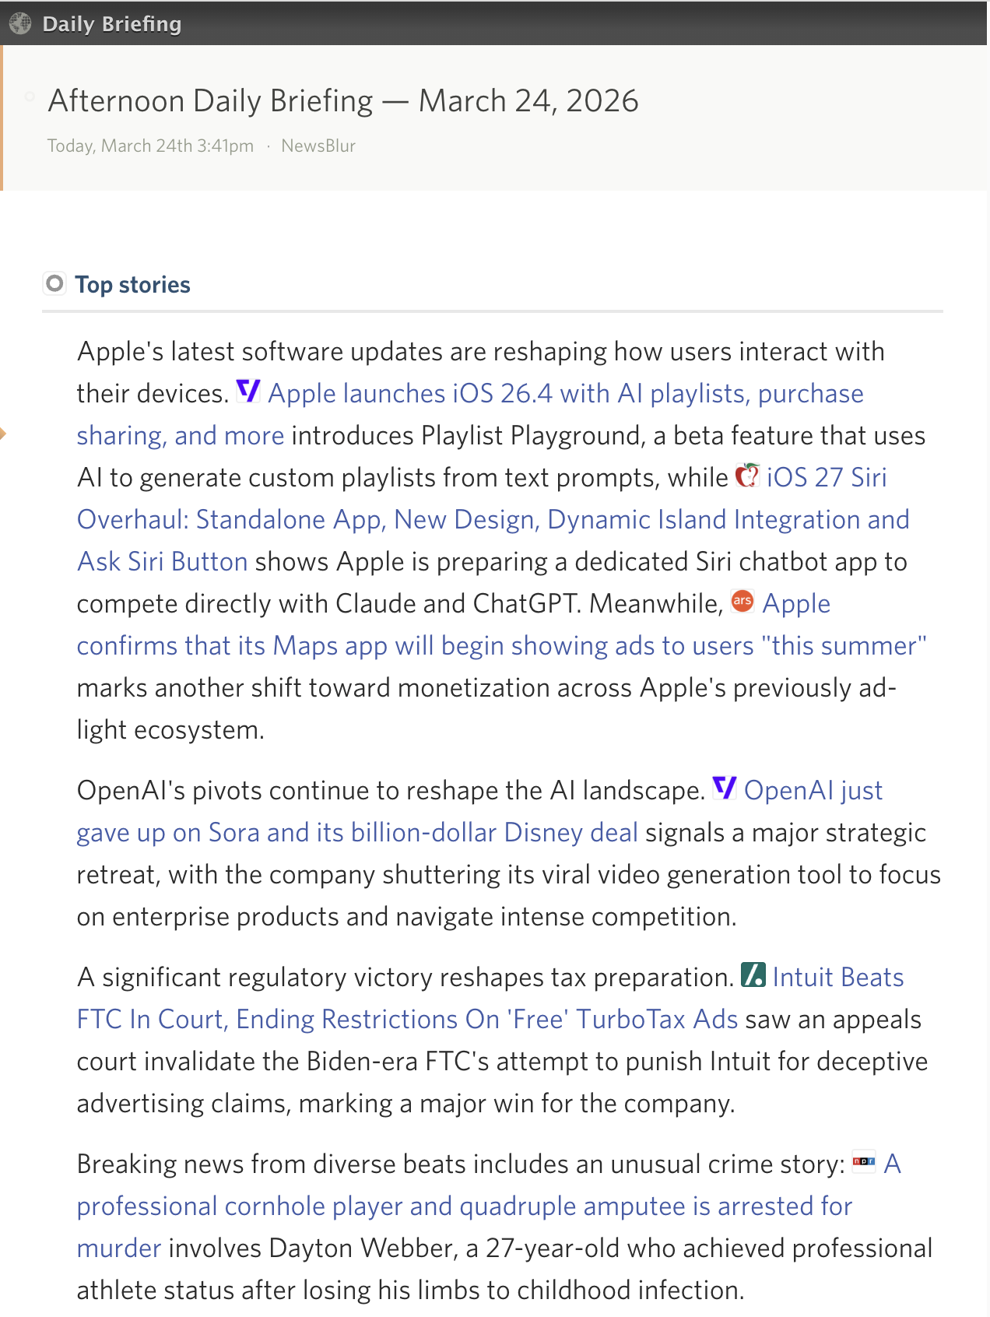Open the Afternoon Daily Briefing story title

(342, 101)
